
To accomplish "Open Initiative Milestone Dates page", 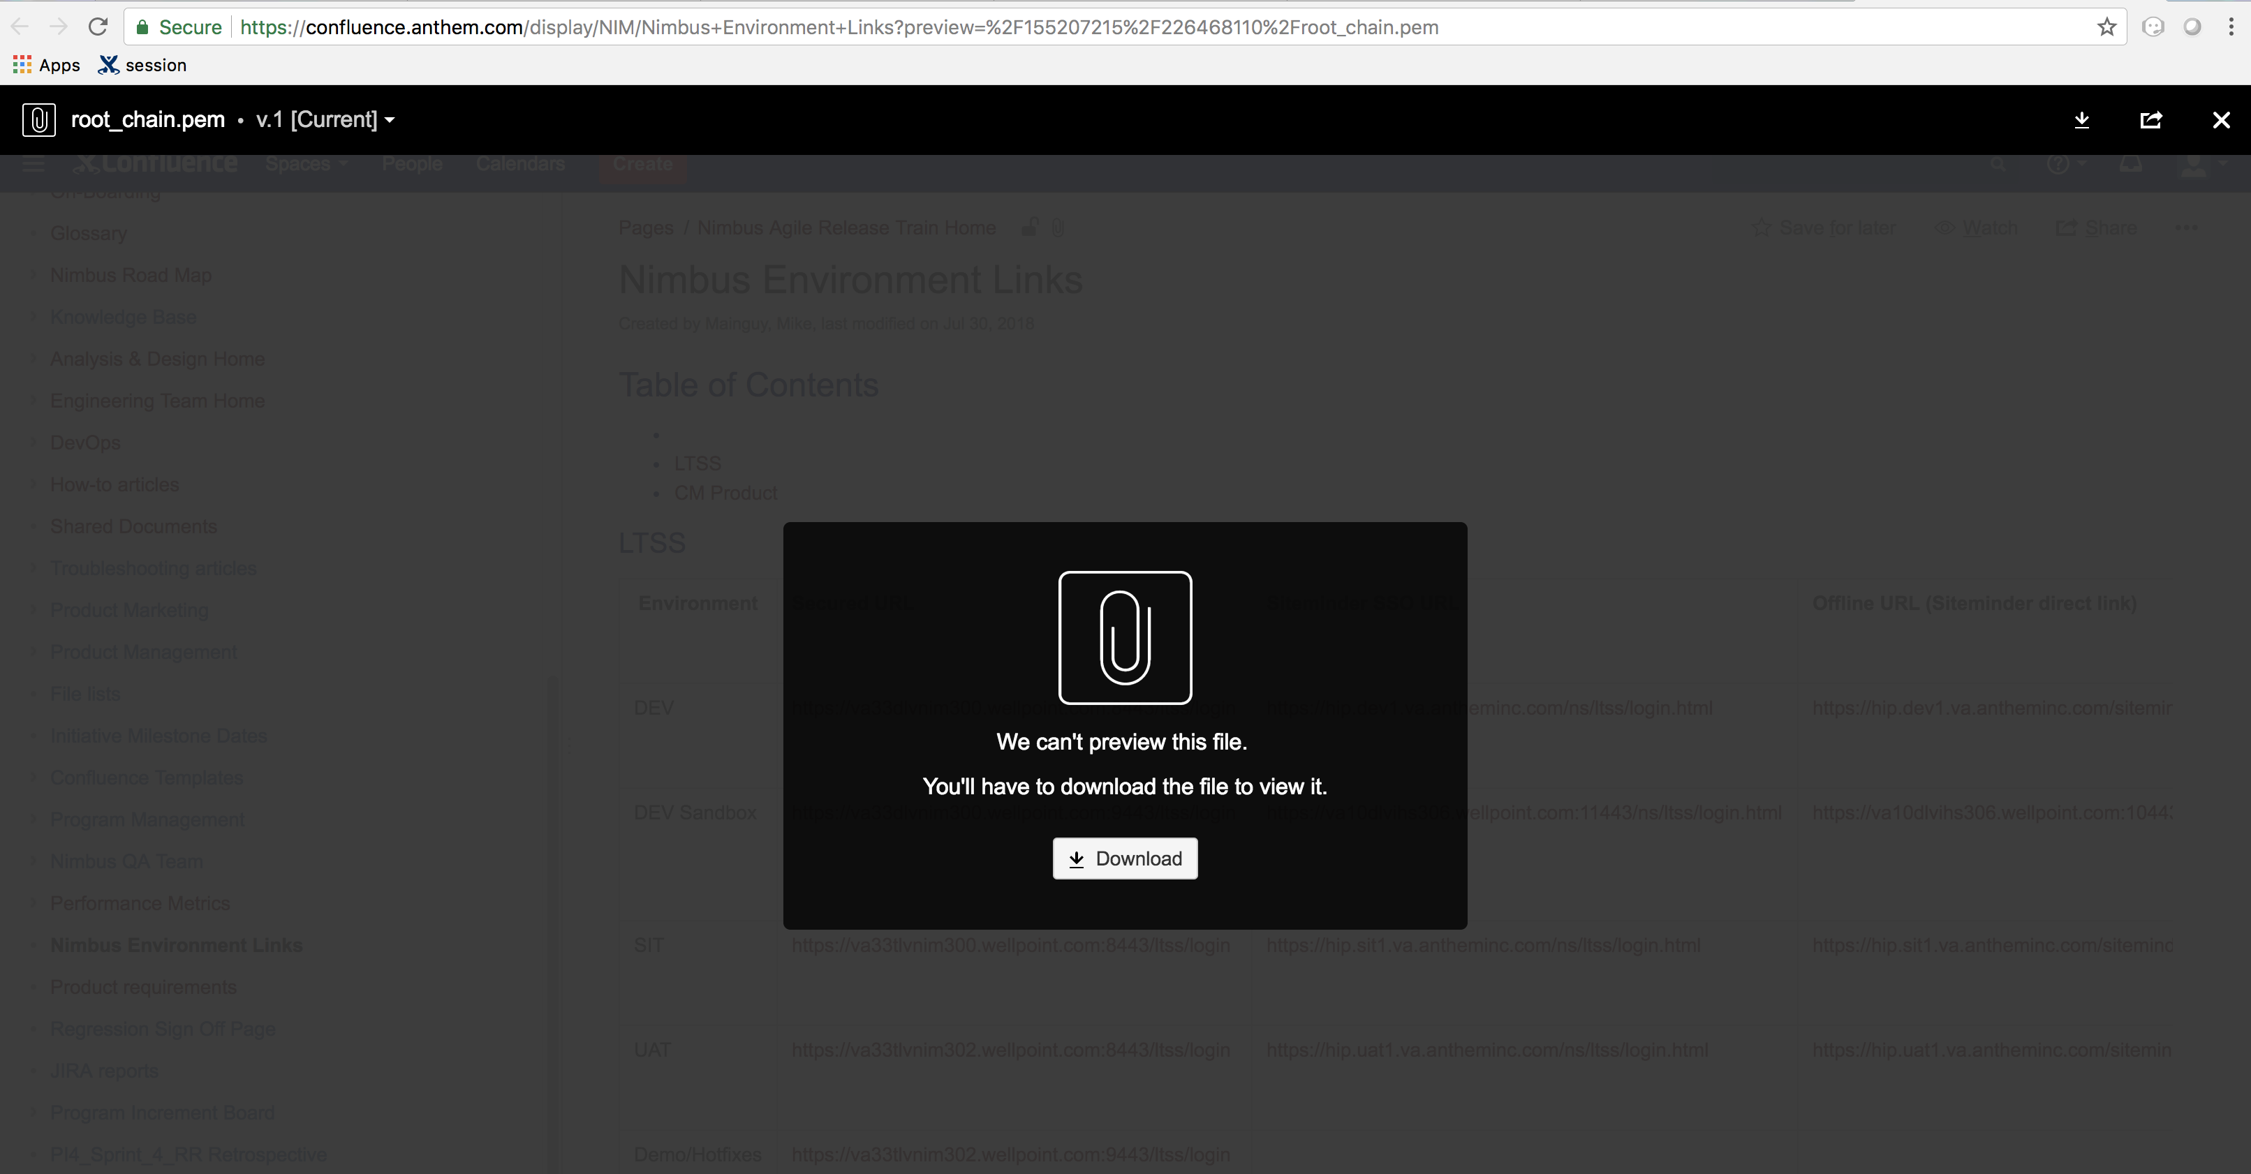I will pyautogui.click(x=158, y=736).
